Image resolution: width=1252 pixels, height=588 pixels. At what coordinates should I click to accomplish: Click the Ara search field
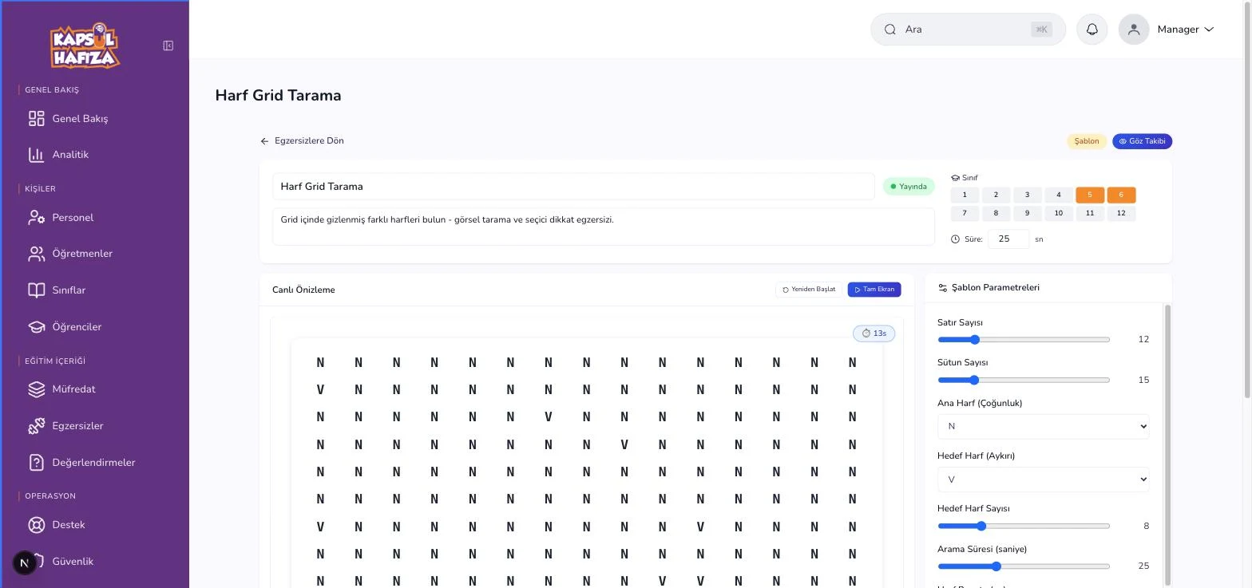968,30
